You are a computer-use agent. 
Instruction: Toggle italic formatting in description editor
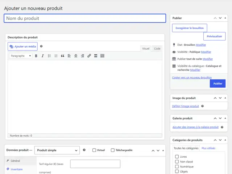(43, 56)
